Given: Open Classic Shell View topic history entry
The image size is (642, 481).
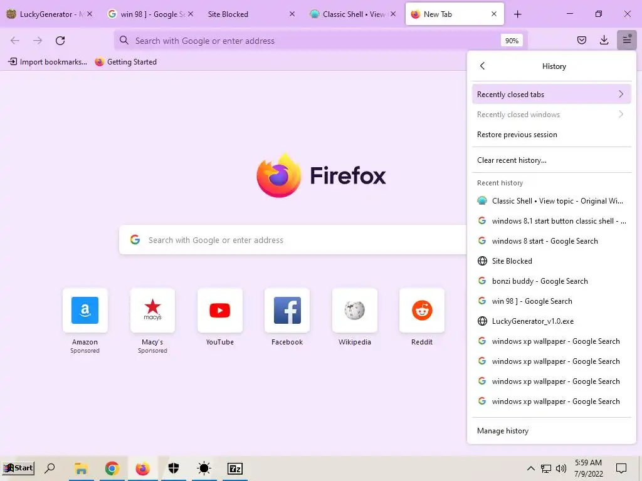Looking at the screenshot, I should coord(551,201).
